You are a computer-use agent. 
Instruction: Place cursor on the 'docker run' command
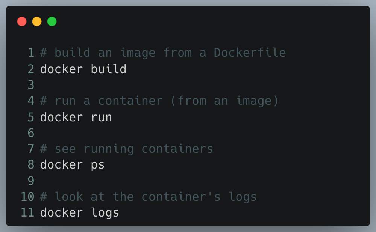(76, 117)
